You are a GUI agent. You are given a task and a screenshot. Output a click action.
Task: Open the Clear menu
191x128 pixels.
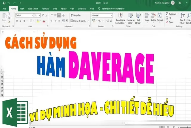(x=170, y=22)
